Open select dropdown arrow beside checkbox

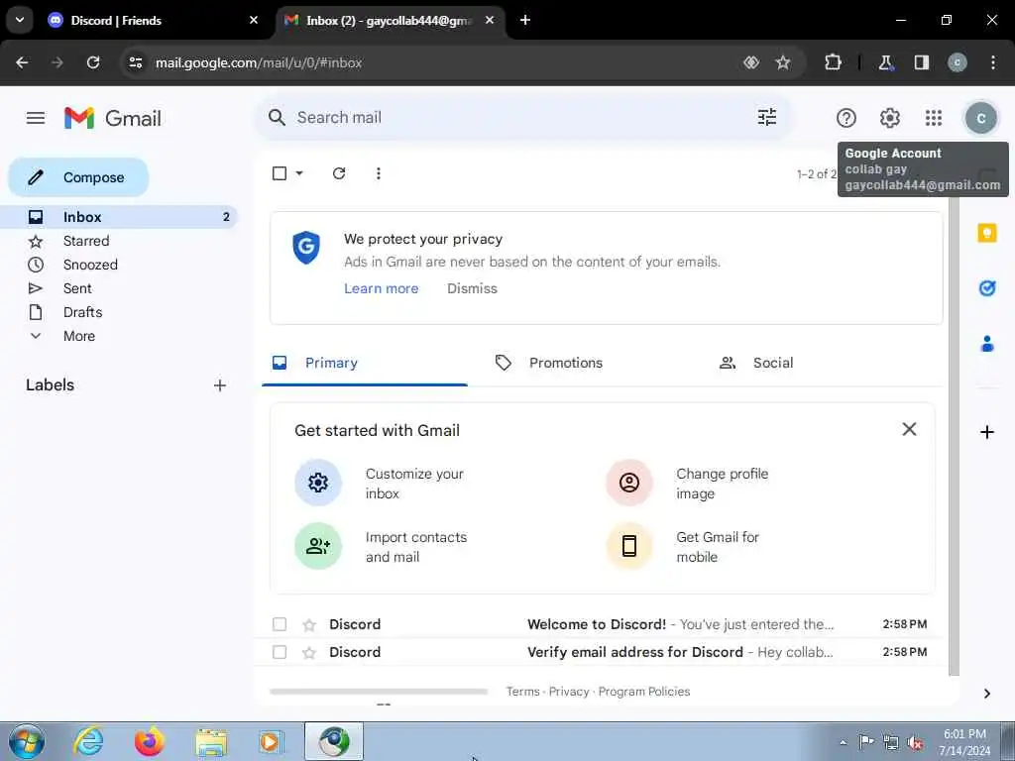click(x=299, y=173)
